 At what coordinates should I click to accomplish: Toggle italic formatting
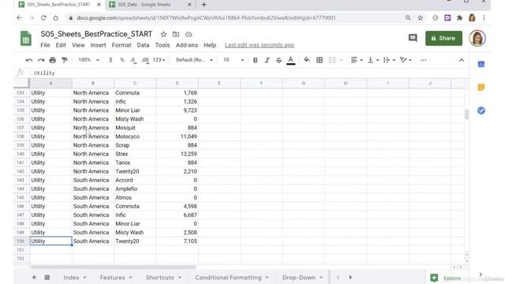click(267, 60)
